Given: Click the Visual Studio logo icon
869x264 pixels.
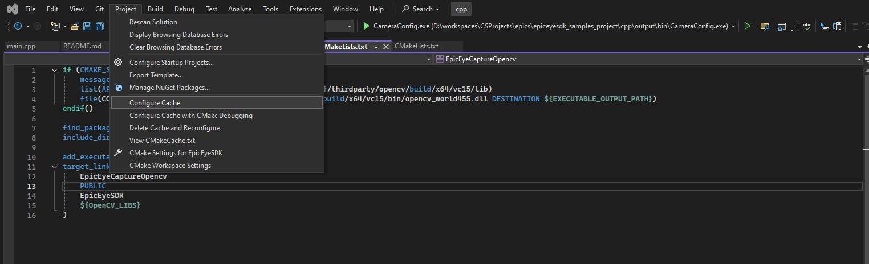Looking at the screenshot, I should (x=11, y=9).
